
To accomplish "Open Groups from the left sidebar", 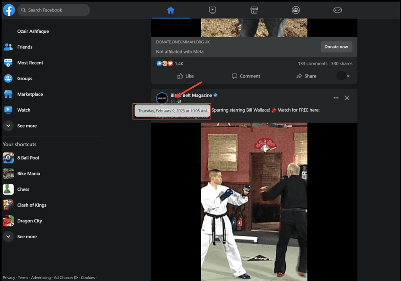I will coord(9,78).
